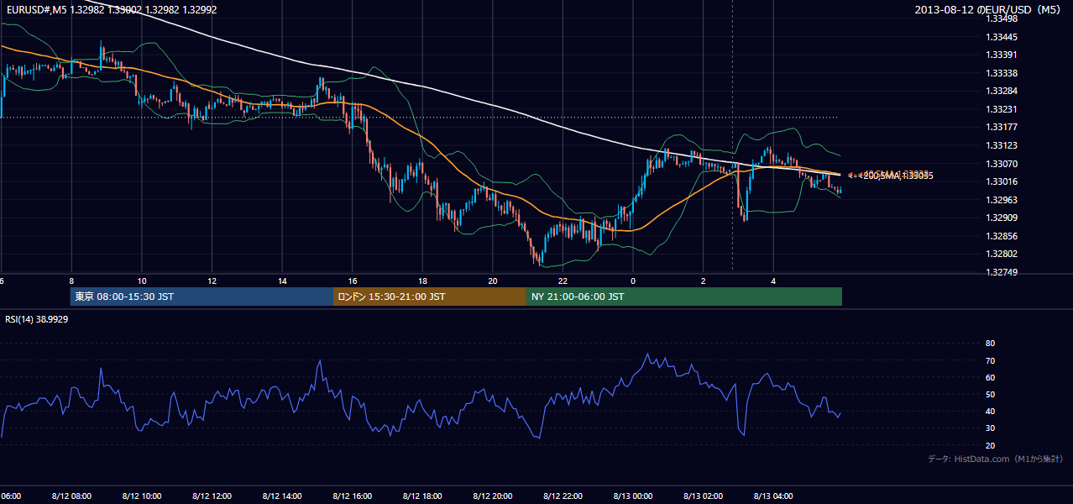Click the 8/12 18:00 time label
The width and height of the screenshot is (1073, 504).
(422, 496)
